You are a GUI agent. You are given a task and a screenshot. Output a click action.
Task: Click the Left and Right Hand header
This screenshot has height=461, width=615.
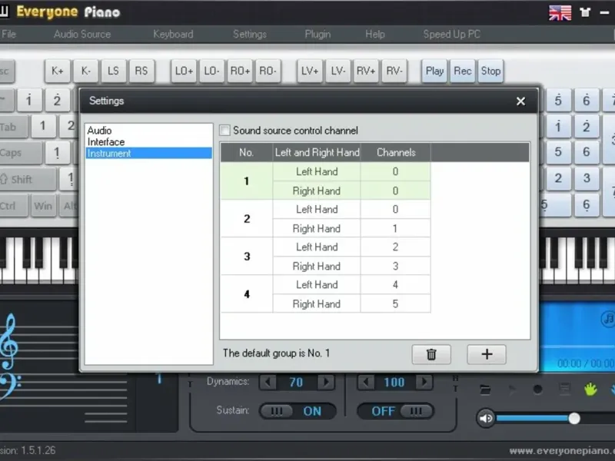317,152
